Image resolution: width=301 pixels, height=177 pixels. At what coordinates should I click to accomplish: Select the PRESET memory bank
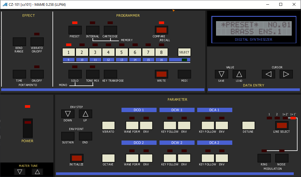(x=75, y=30)
